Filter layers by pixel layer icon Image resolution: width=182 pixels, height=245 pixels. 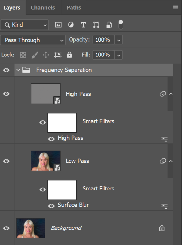pos(58,25)
